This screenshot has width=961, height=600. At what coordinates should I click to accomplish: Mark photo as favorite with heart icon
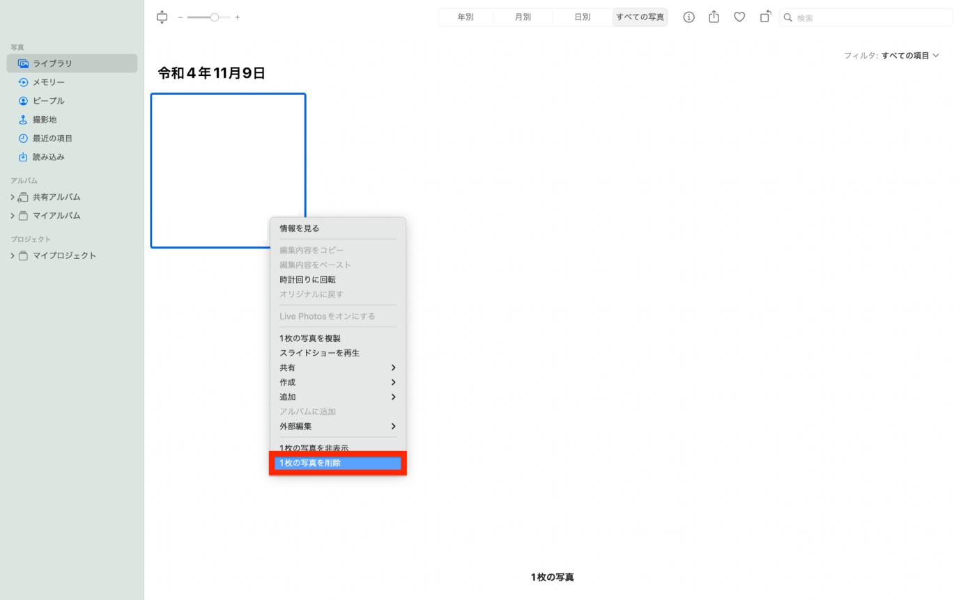click(x=739, y=17)
